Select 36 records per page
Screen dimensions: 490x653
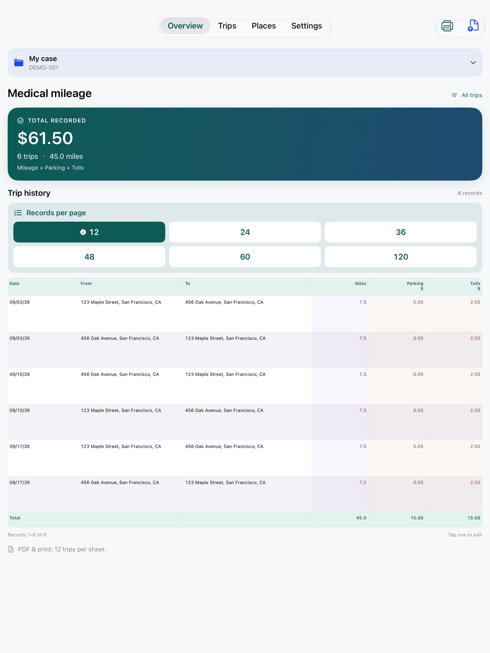coord(401,232)
